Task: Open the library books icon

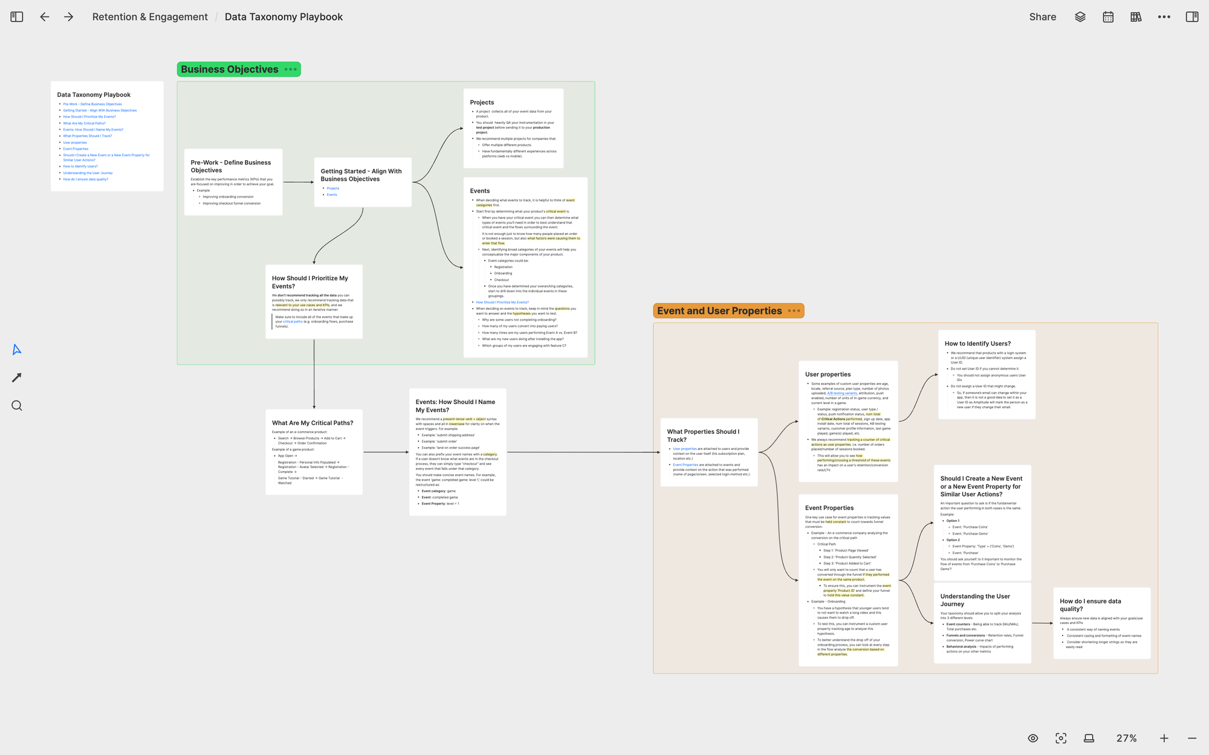Action: 1136,17
